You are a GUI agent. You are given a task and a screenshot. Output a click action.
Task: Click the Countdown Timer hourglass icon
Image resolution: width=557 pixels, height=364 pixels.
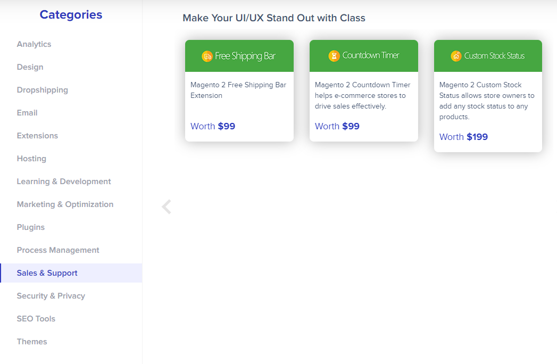[x=334, y=56]
